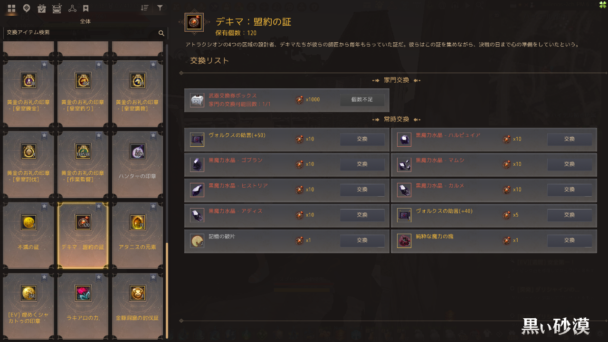Click the 純粋な魔力の塊 item icon
The image size is (608, 342).
(404, 241)
